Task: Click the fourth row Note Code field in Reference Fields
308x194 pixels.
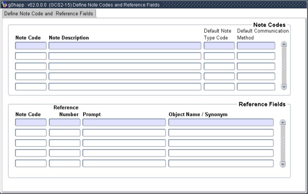Action: (x=31, y=153)
